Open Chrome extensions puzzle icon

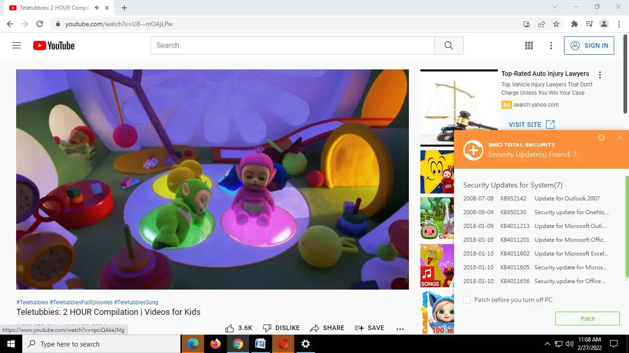(574, 24)
